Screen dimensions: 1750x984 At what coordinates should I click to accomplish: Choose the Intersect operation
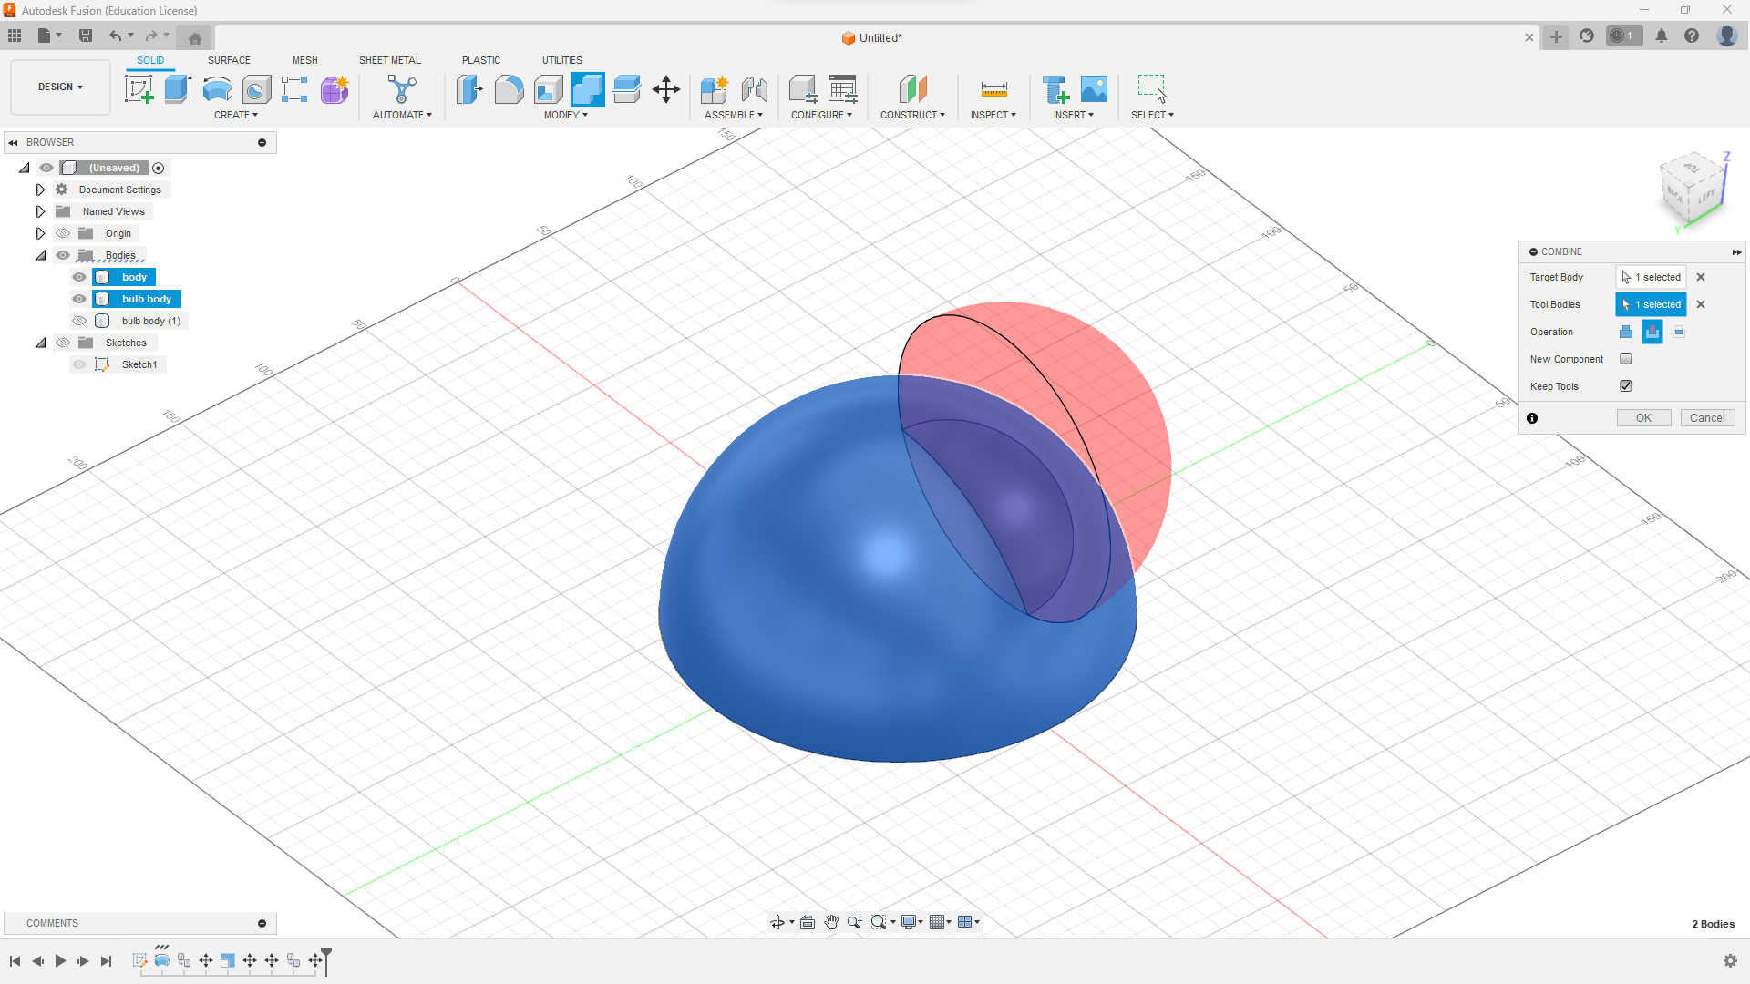pos(1679,332)
